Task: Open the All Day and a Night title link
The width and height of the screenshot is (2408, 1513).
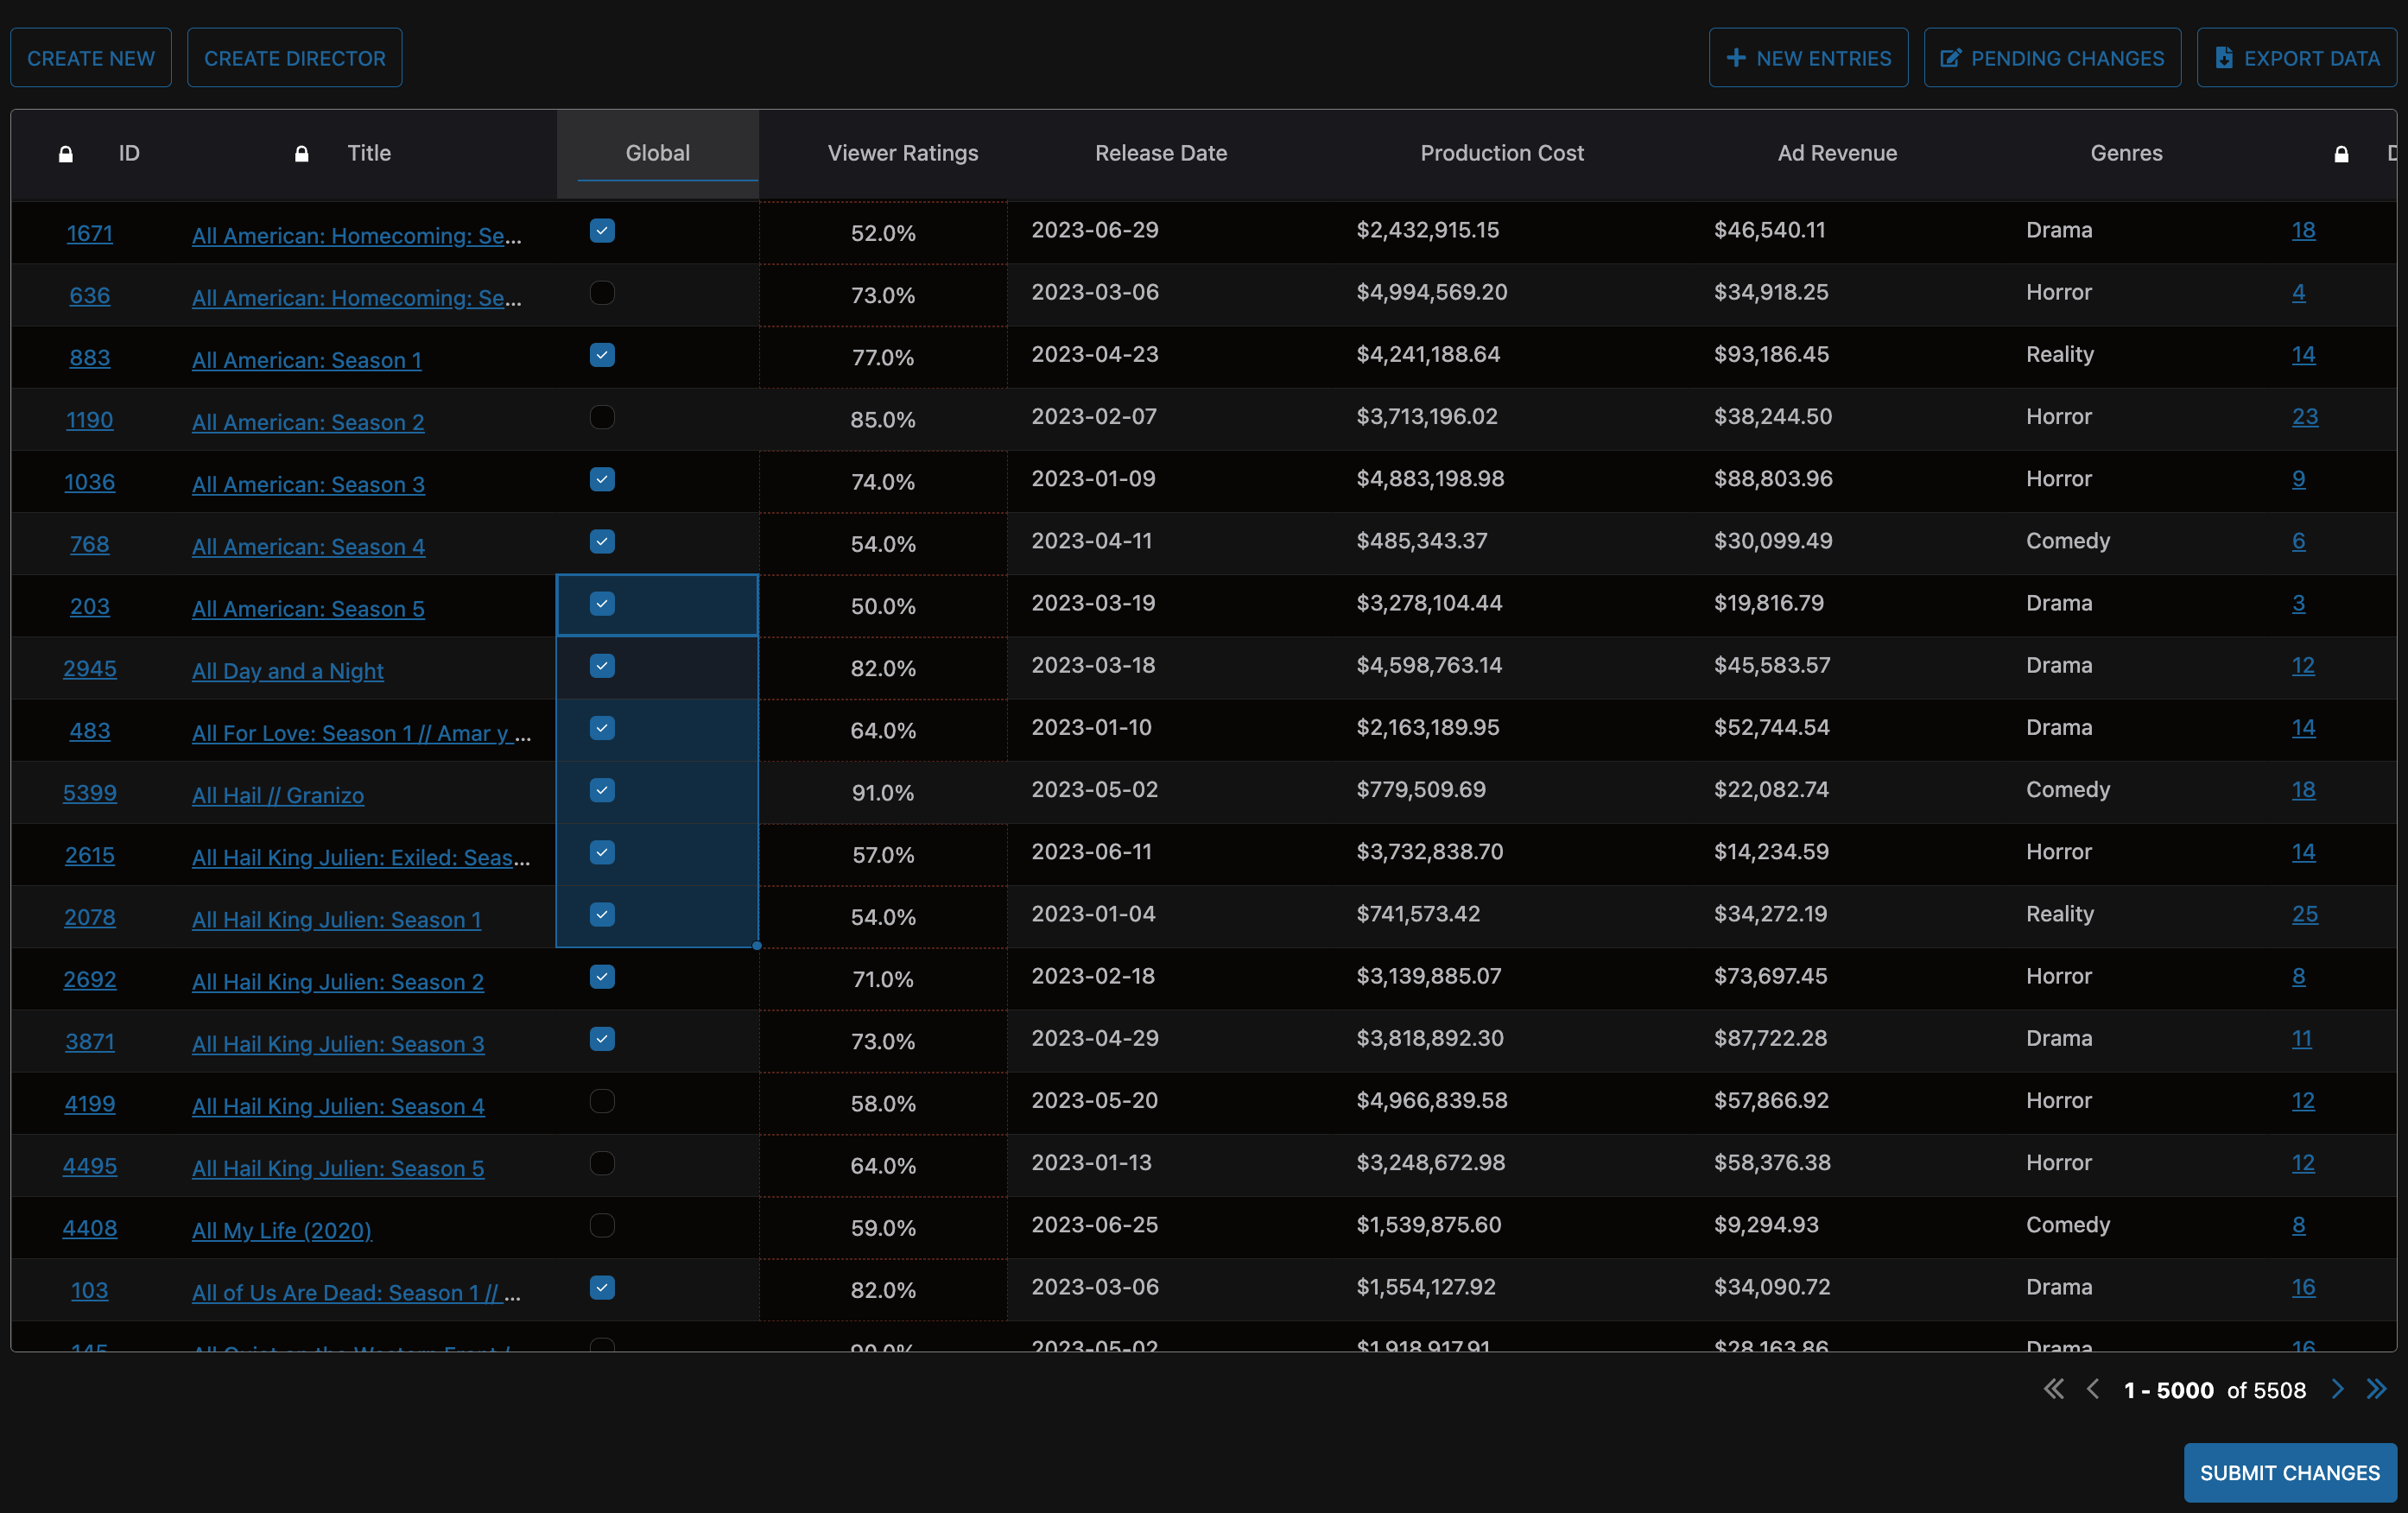Action: point(287,671)
